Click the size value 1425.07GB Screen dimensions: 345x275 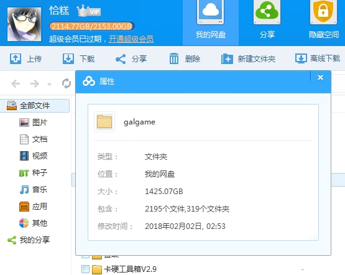click(x=164, y=192)
